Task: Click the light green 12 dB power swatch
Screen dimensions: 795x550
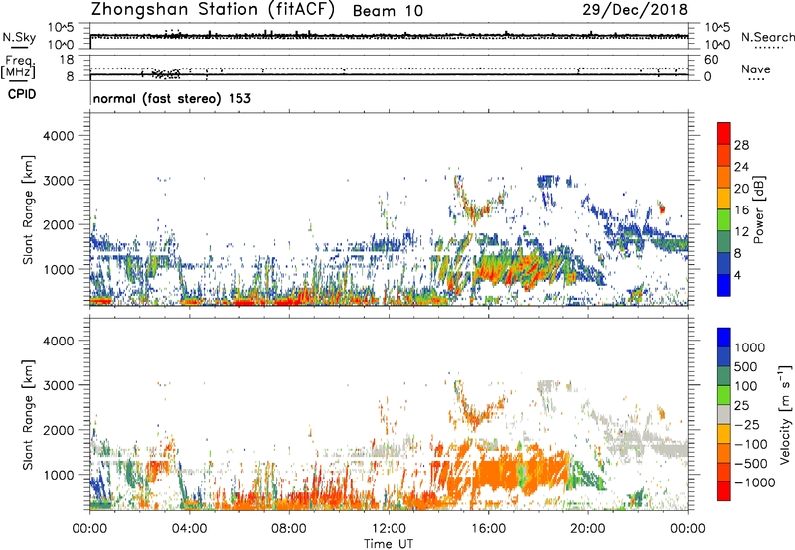Action: [724, 220]
